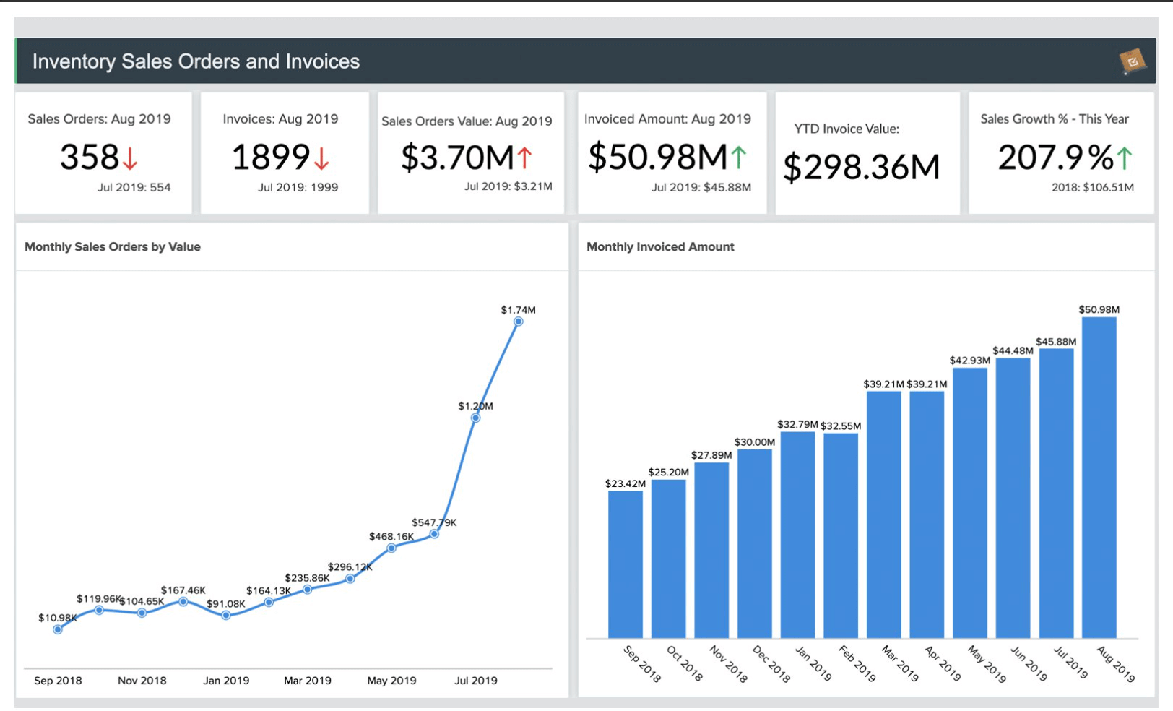The height and width of the screenshot is (711, 1173).
Task: Click the $91.08K data point marker
Action: pos(226,616)
